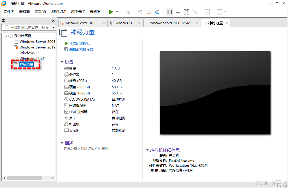
Task: Close the Windows Server 2019 tab
Action: pyautogui.click(x=104, y=23)
